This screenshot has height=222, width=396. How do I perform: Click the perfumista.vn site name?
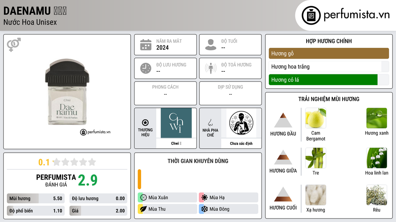tap(357, 15)
